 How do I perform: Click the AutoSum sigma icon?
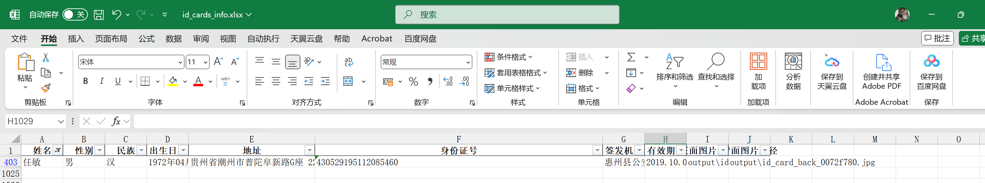pyautogui.click(x=631, y=57)
